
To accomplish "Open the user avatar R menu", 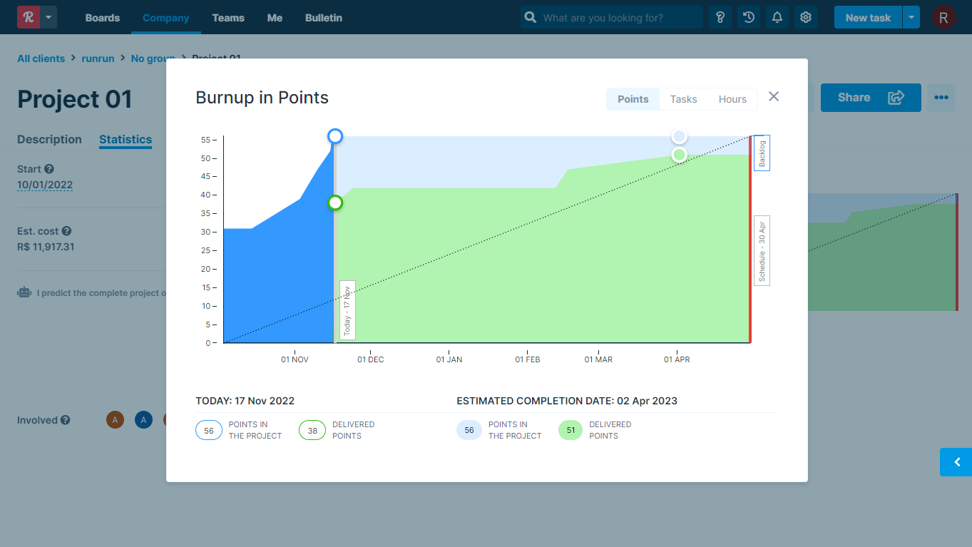I will coord(943,18).
